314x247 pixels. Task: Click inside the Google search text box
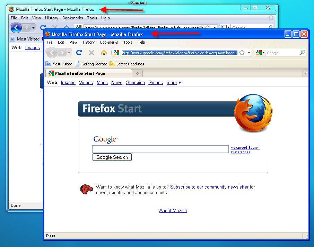[x=160, y=149]
